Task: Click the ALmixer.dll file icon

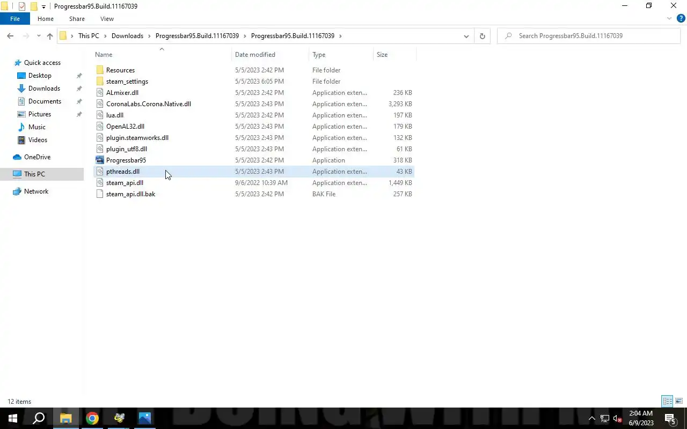Action: (100, 93)
